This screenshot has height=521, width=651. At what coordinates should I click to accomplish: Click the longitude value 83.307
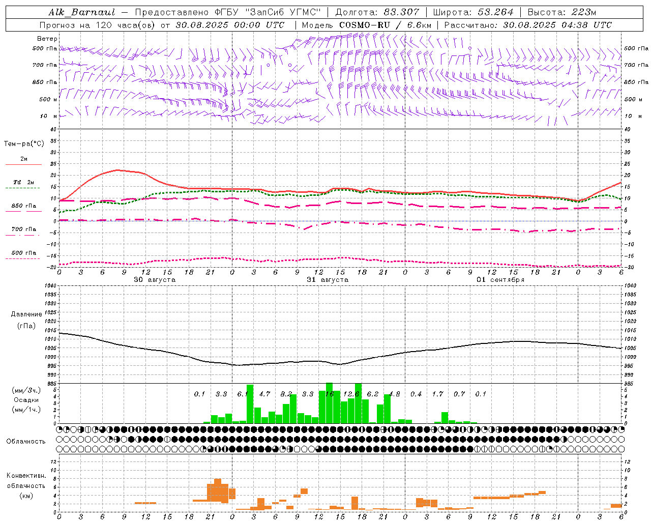coord(402,12)
